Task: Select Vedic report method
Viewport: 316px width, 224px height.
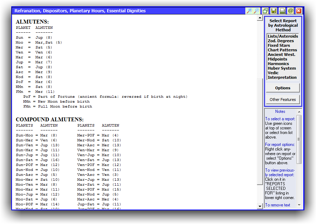Action: pos(273,73)
